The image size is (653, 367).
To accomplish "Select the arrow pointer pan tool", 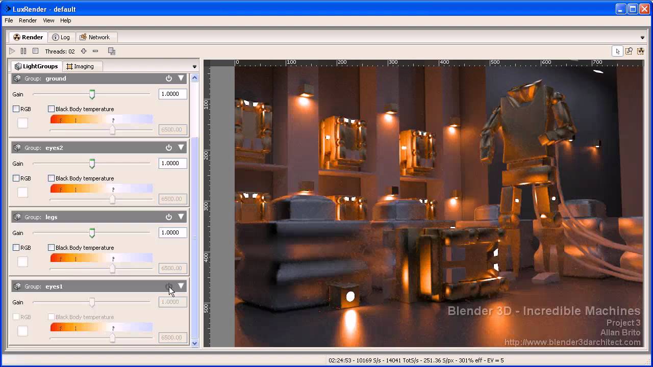I will [x=617, y=51].
